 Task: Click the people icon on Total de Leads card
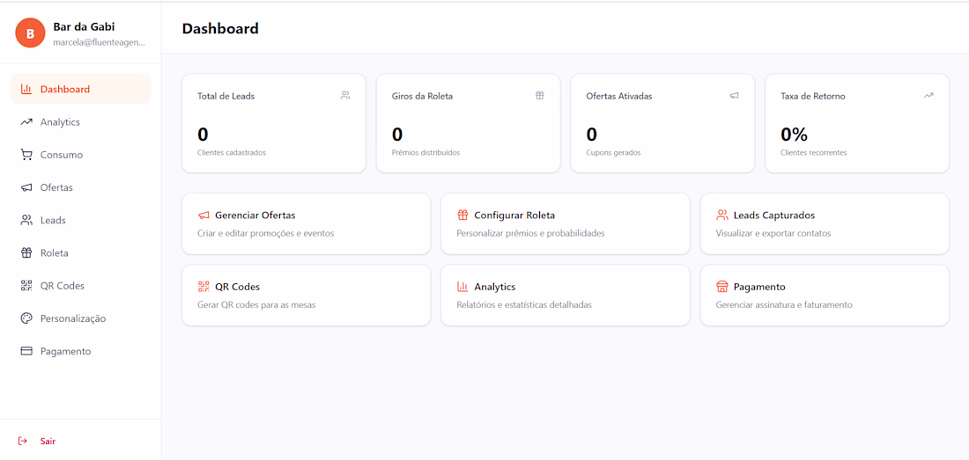coord(345,96)
